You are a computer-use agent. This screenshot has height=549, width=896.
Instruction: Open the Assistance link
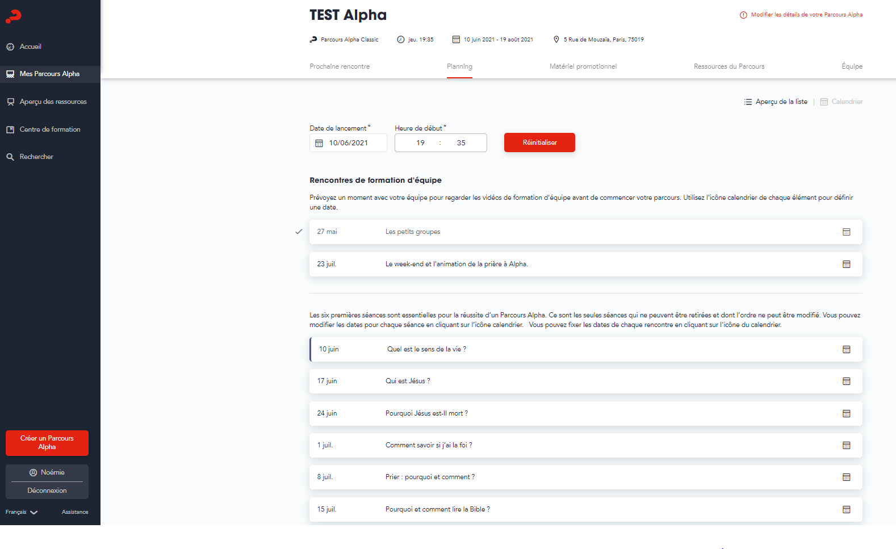[75, 512]
